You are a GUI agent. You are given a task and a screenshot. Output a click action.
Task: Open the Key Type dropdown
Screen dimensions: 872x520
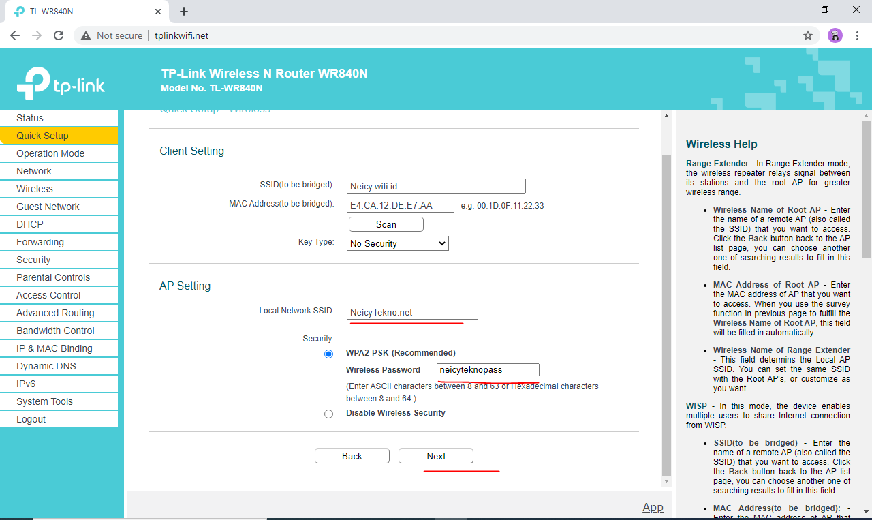tap(398, 243)
